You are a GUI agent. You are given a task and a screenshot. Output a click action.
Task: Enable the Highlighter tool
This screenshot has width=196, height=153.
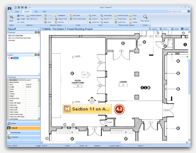click(x=60, y=16)
